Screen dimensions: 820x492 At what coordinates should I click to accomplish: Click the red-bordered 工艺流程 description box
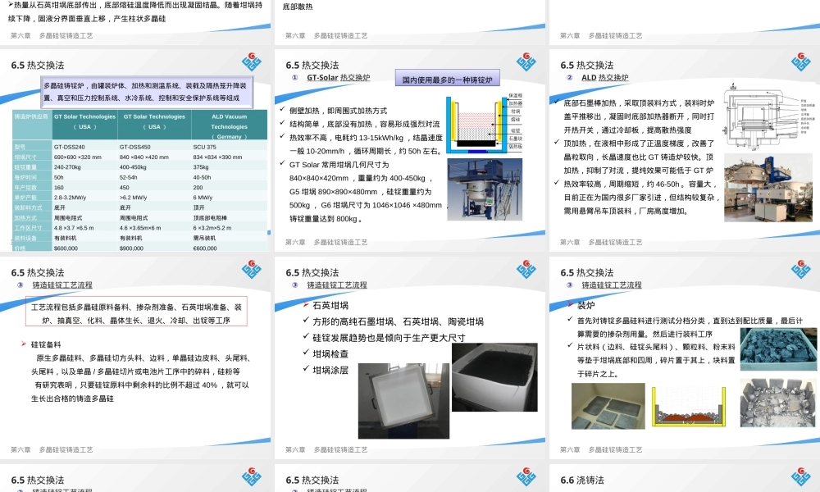coord(136,312)
